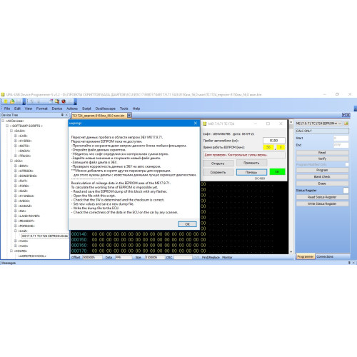This screenshot has height=357, width=357.
Task: Click the script run toolbar icon left of the bug
Action: [x=57, y=101]
